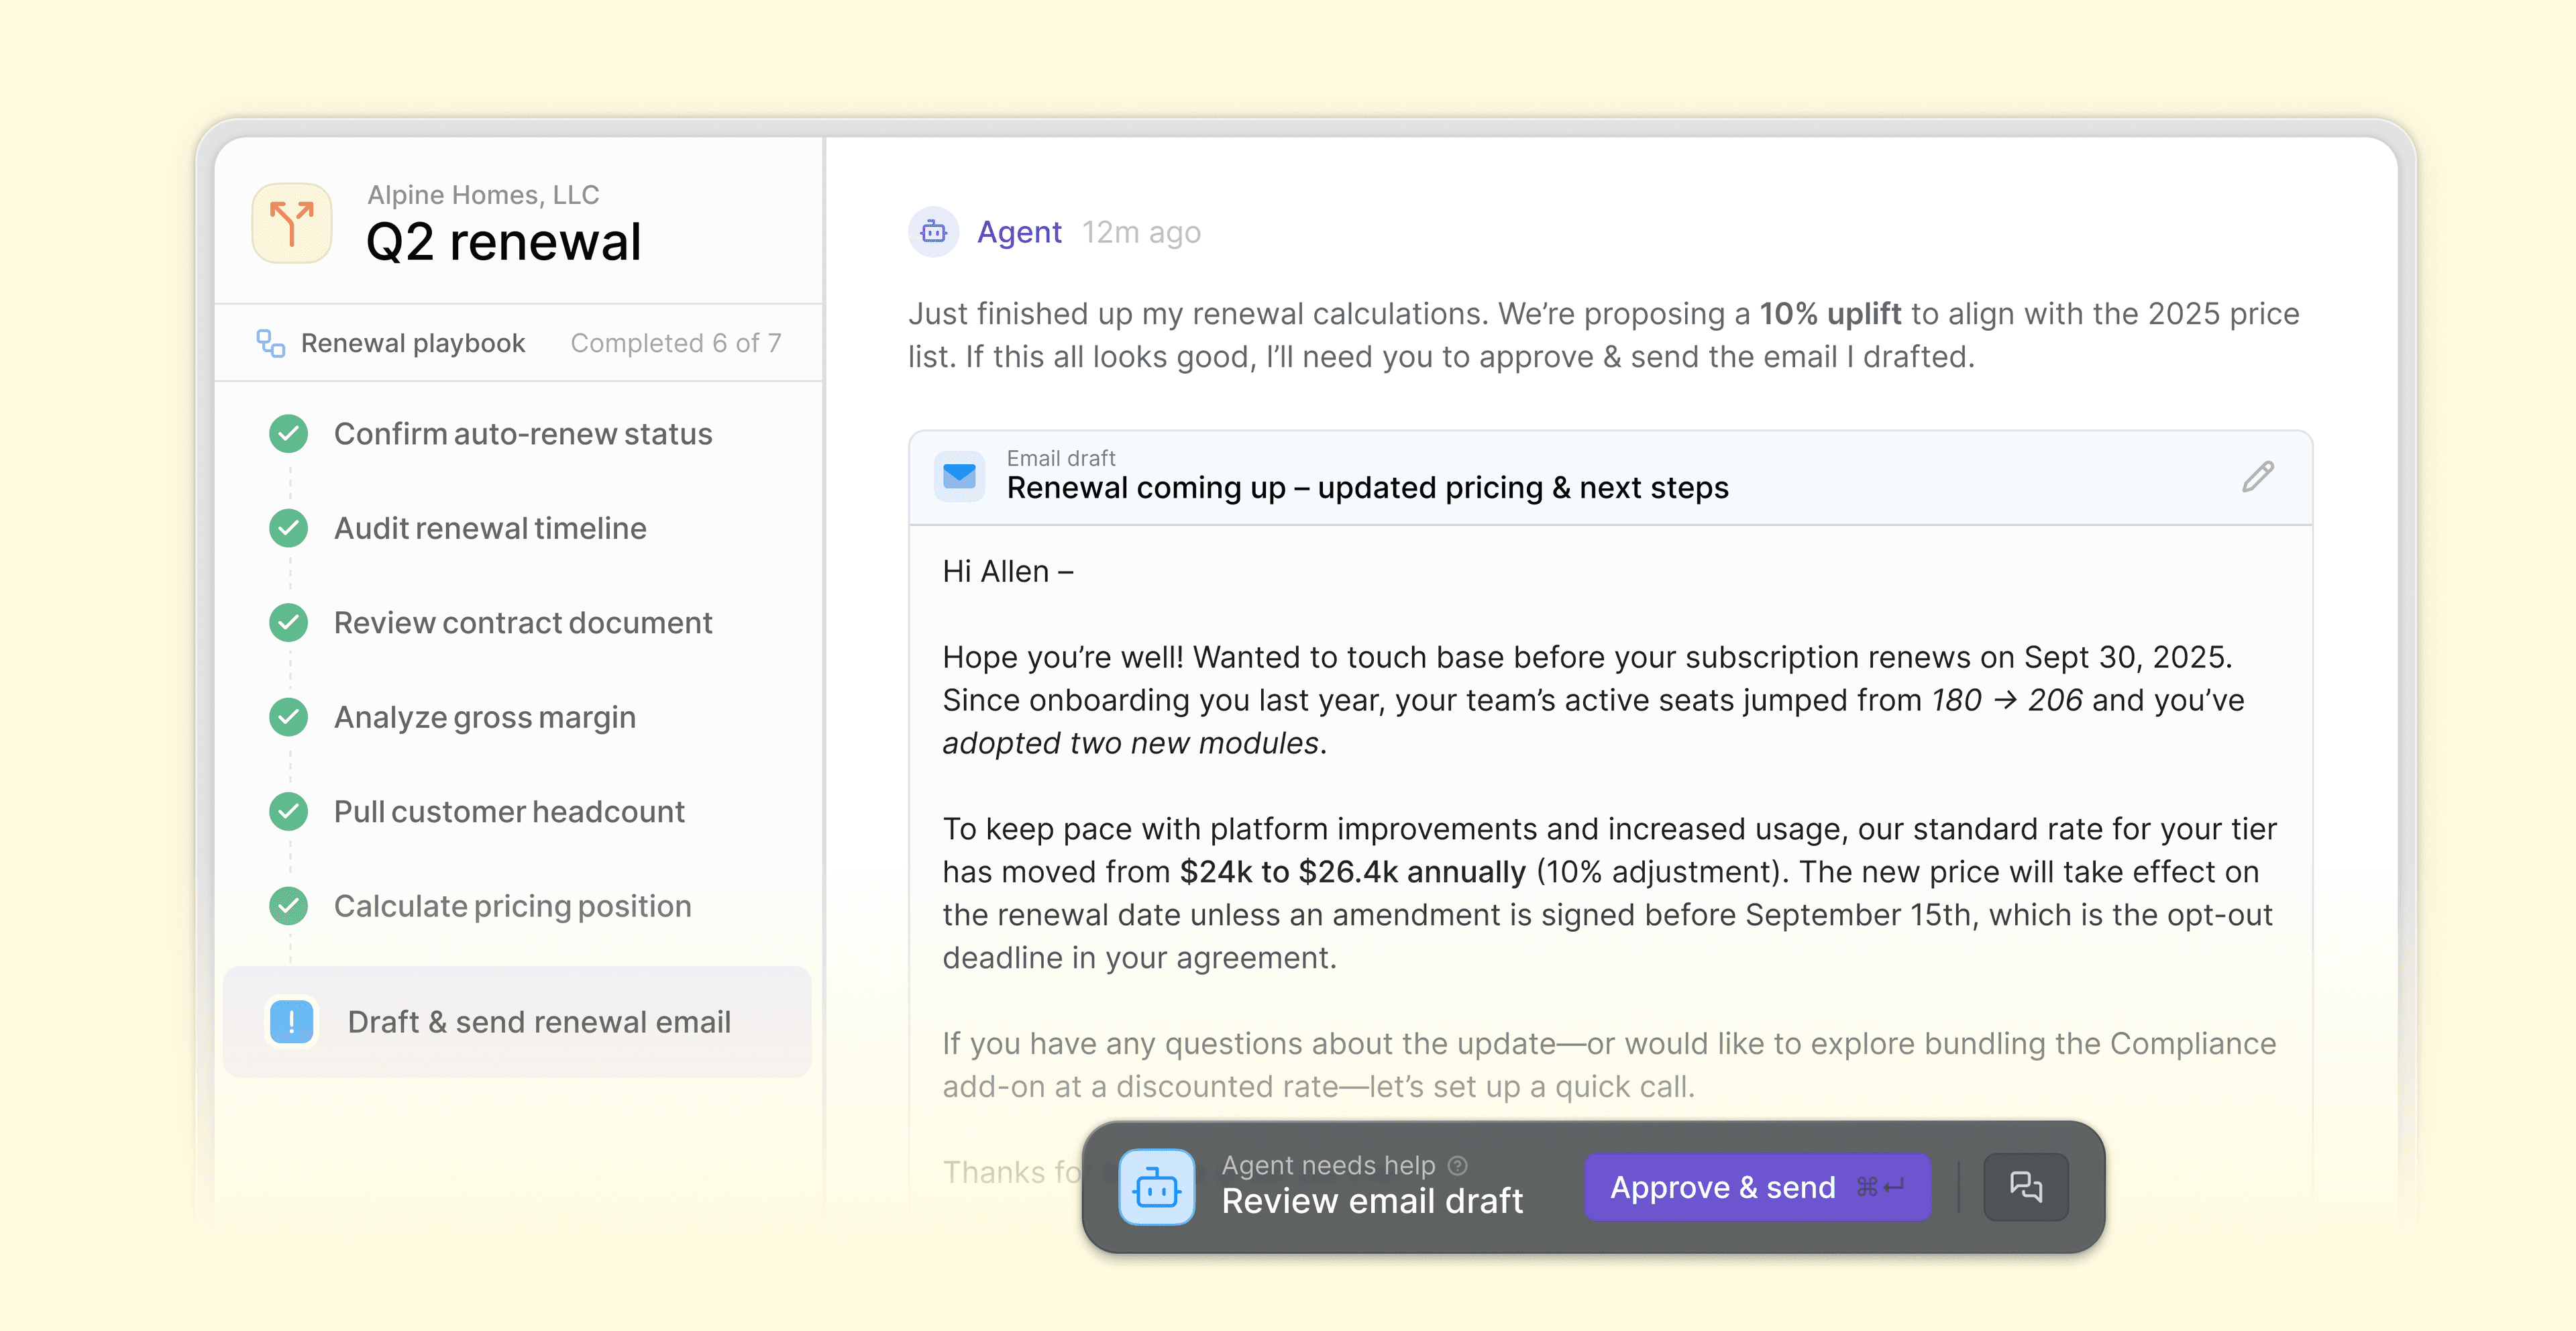The image size is (2576, 1331).
Task: Select the Calculate pricing position step
Action: [512, 906]
